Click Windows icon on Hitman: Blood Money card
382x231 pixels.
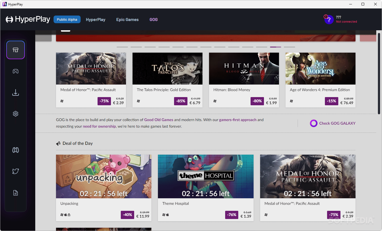[215, 101]
